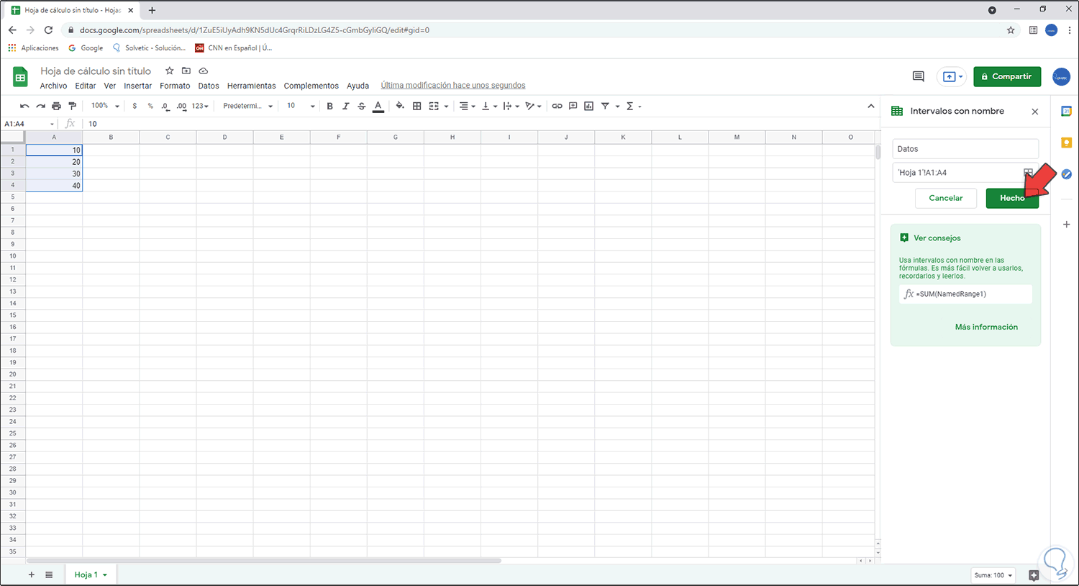The height and width of the screenshot is (586, 1079).
Task: Open the select data range grid icon
Action: pos(1029,172)
